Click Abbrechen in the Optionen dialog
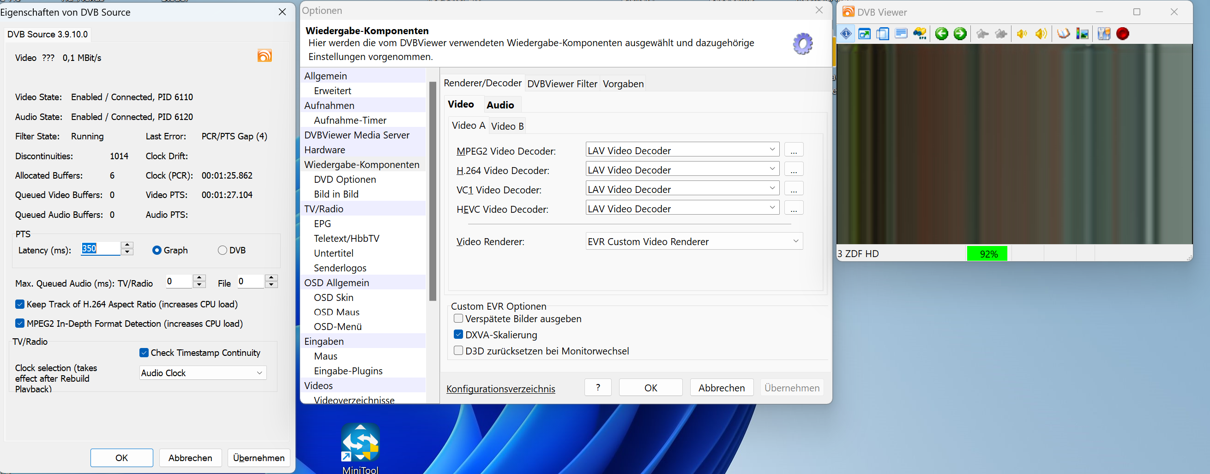This screenshot has height=474, width=1210. click(x=722, y=388)
